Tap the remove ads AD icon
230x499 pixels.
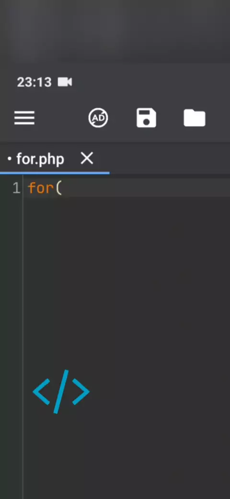(x=98, y=118)
